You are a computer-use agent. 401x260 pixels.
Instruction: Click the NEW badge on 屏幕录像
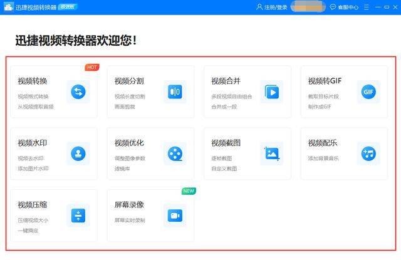(189, 191)
